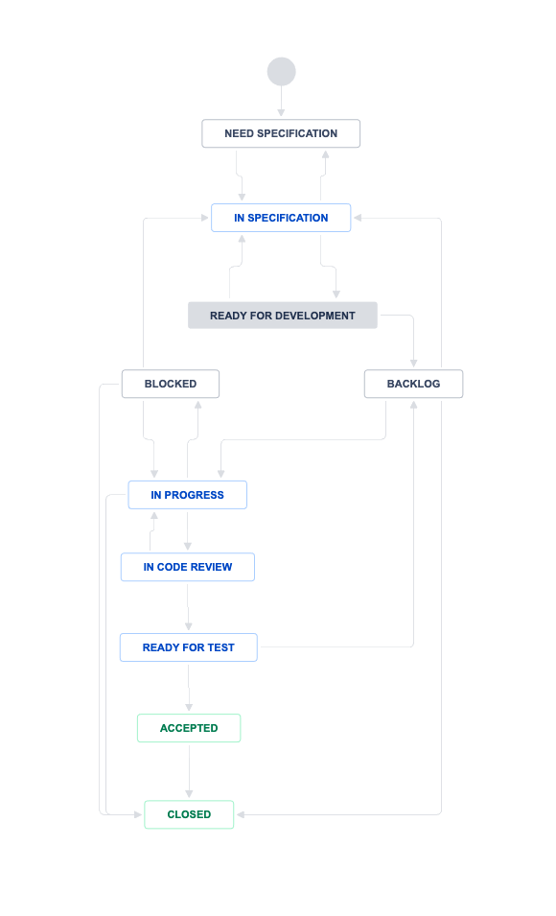Select the NEED SPECIFICATION status node
Image resolution: width=556 pixels, height=916 pixels.
[281, 133]
